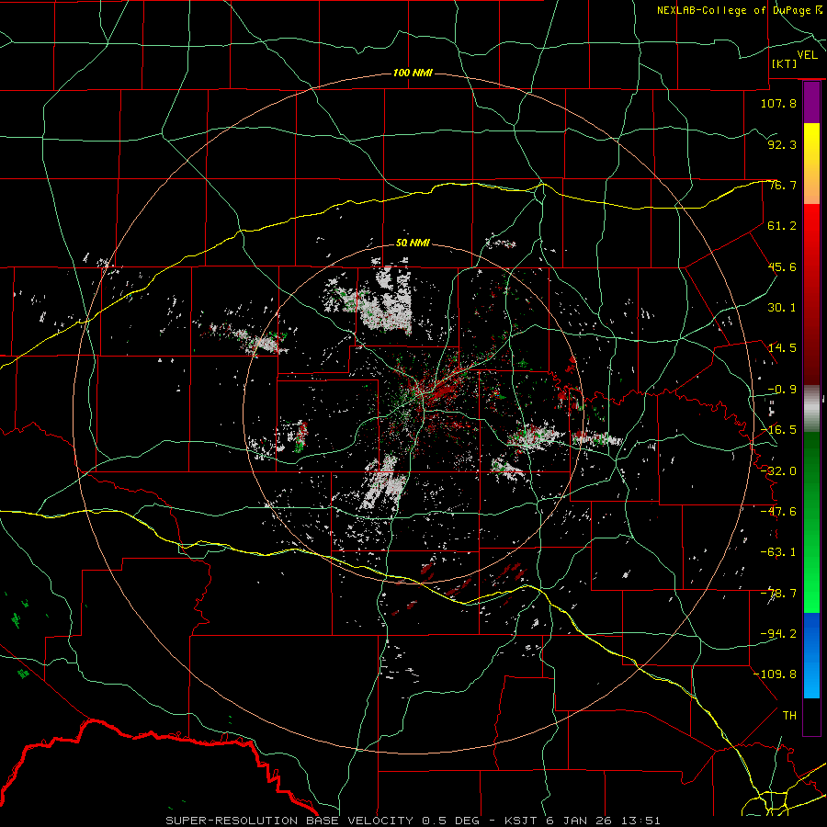Pick the green segment of the color scale
Image resolution: width=827 pixels, height=827 pixels.
(811, 522)
